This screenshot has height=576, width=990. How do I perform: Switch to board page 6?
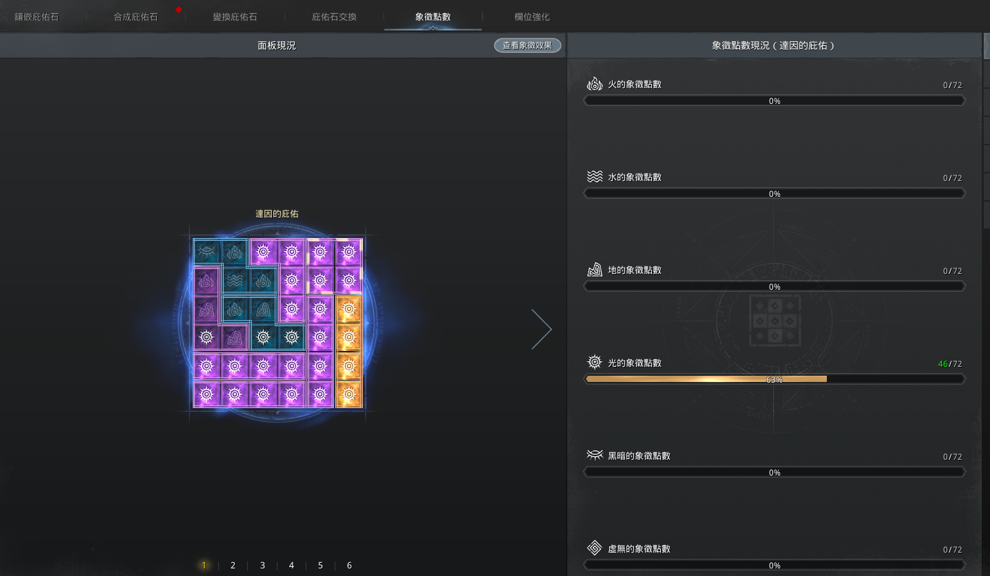349,565
